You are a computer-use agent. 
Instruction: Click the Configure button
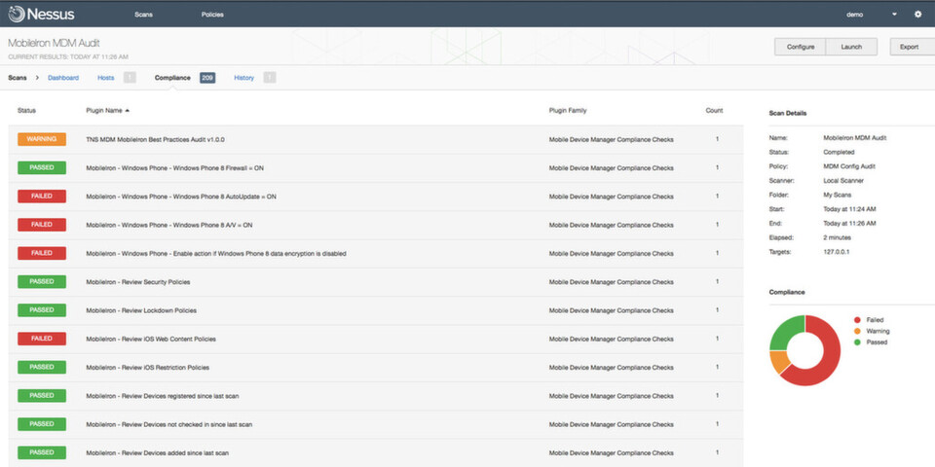[x=801, y=47]
